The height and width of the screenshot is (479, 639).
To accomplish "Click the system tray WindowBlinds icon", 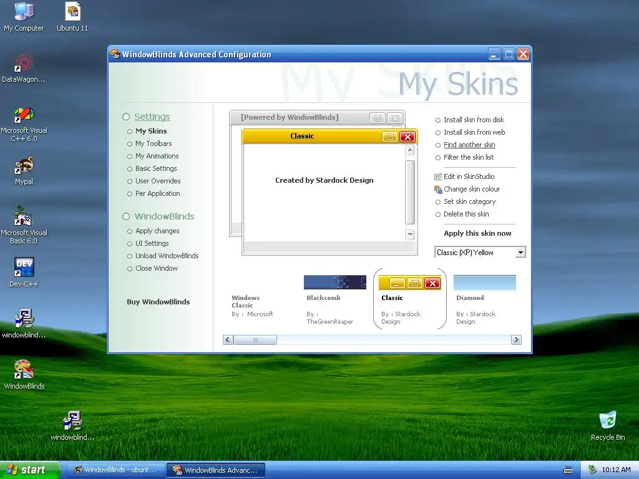I will (x=592, y=470).
